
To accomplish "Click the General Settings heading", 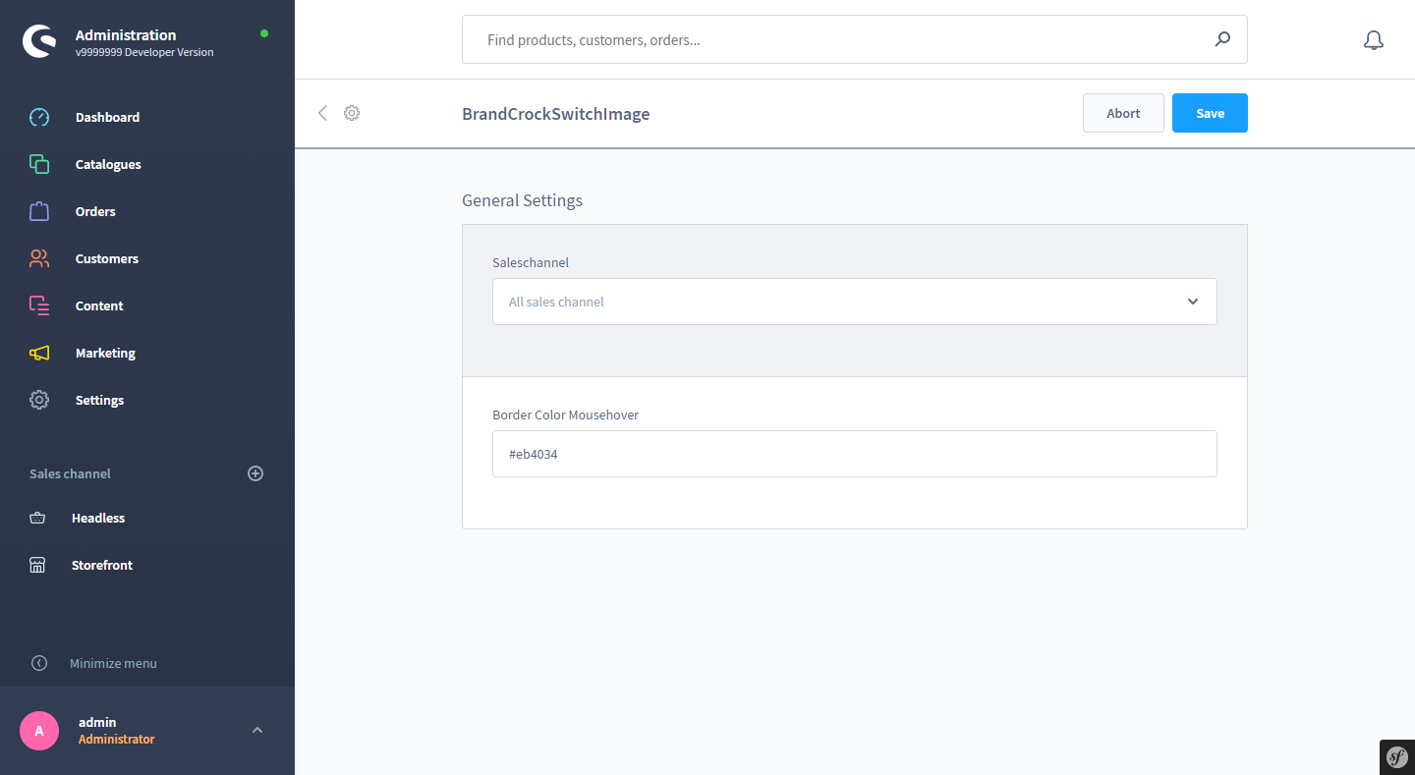I will pos(522,200).
